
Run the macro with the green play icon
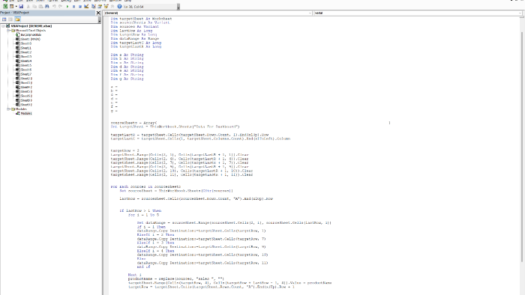(67, 6)
